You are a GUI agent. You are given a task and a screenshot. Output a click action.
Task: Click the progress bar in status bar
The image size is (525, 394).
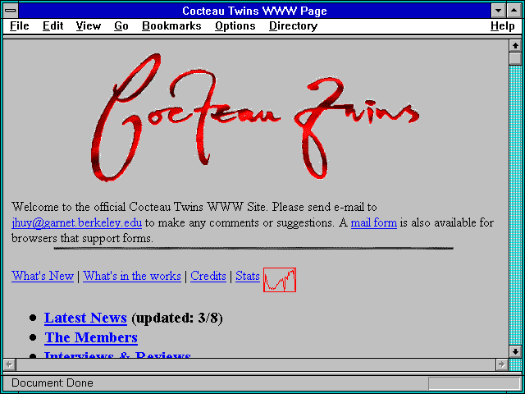[474, 383]
